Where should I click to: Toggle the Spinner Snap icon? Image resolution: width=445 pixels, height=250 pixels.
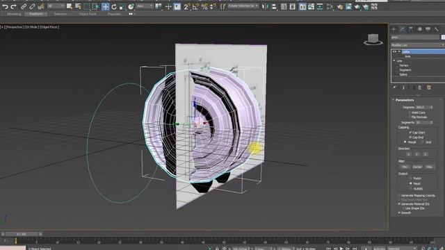213,6
